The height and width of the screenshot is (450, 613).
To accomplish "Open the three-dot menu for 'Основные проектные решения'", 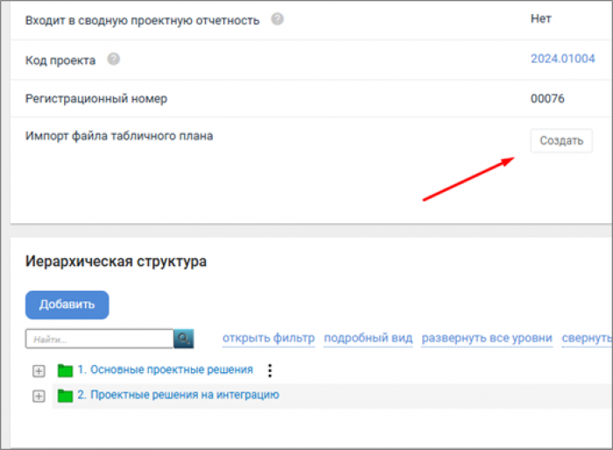I will pyautogui.click(x=270, y=370).
